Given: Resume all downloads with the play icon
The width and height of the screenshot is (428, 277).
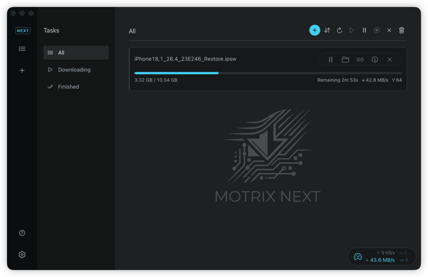Looking at the screenshot, I should (x=352, y=30).
